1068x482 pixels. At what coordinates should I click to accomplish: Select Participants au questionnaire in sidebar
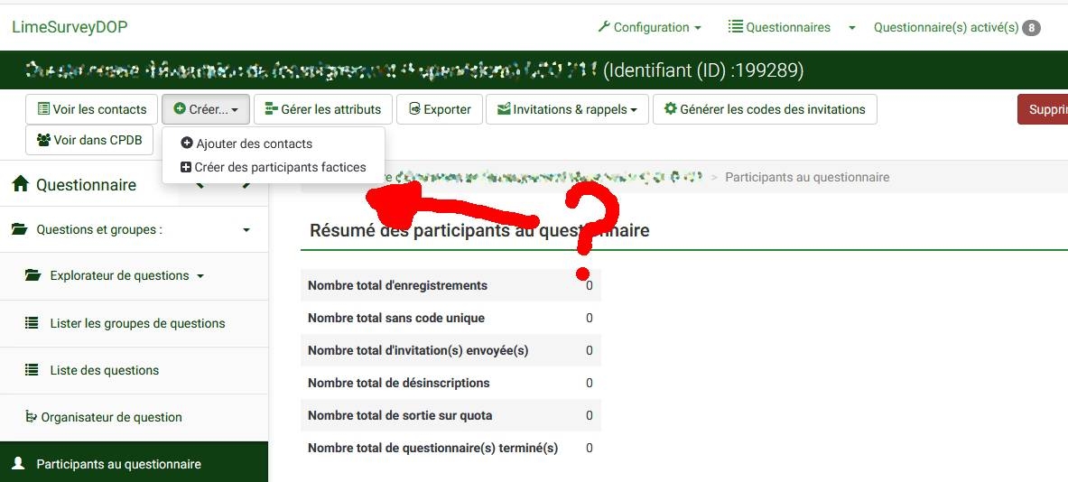(x=118, y=464)
